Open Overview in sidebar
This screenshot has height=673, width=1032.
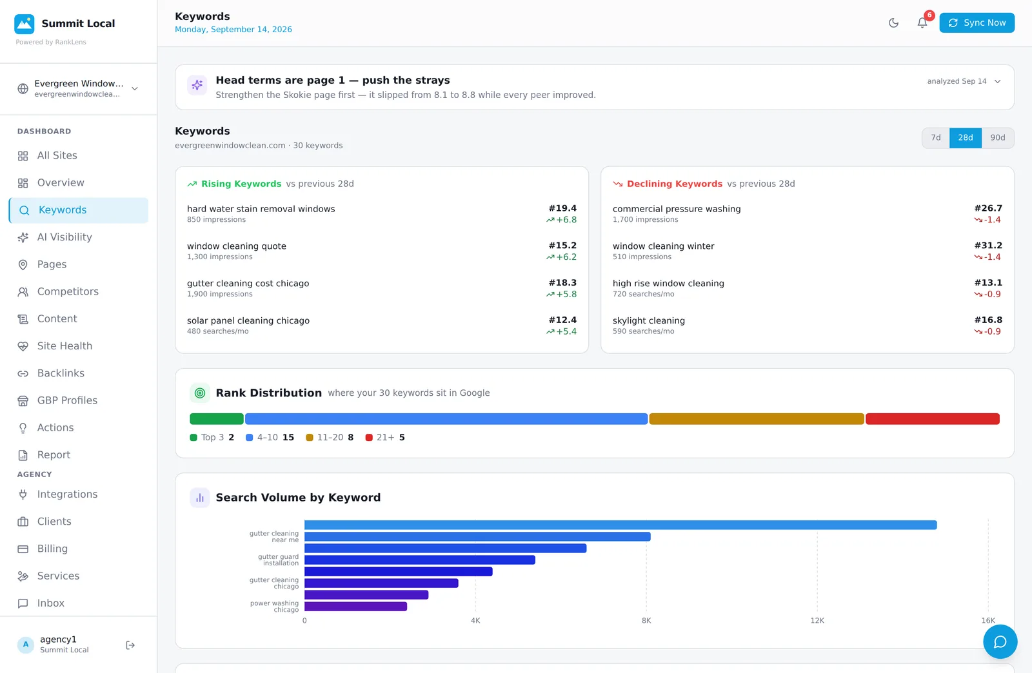(x=78, y=182)
